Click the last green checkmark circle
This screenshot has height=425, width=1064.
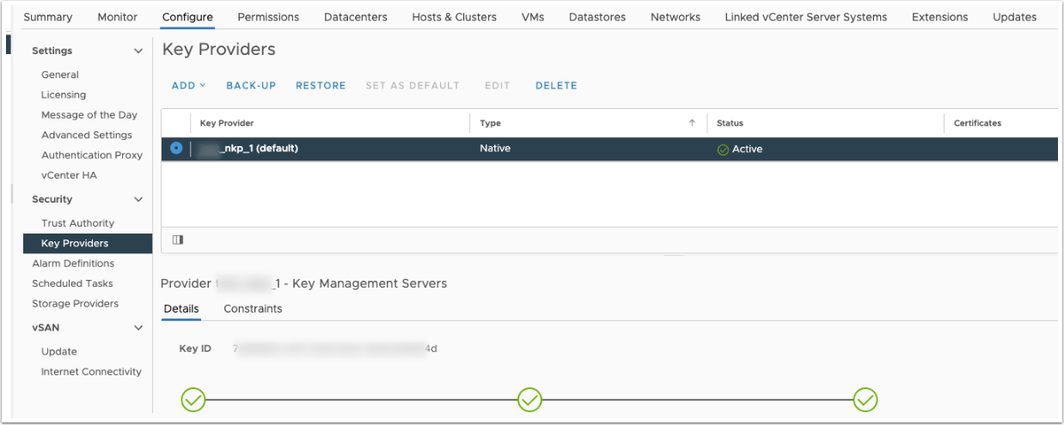click(865, 399)
